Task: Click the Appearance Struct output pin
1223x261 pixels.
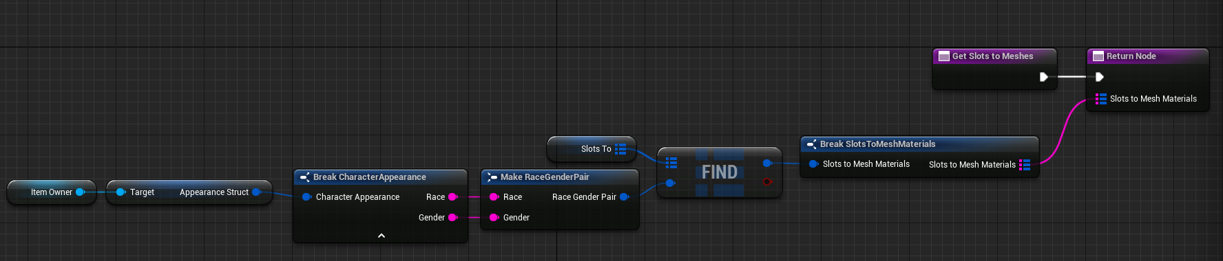Action: tap(256, 192)
